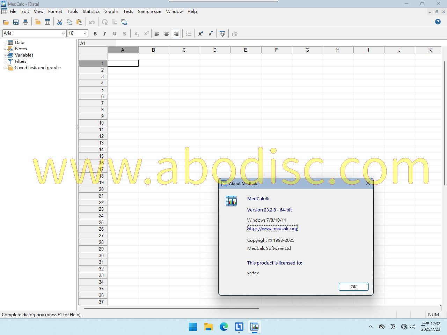
Task: Click the blue Help question mark icon
Action: (x=438, y=22)
